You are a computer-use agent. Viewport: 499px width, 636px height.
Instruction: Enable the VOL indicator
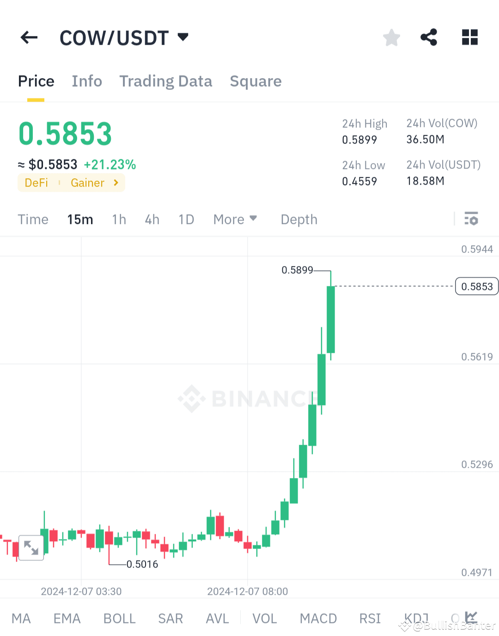(264, 618)
